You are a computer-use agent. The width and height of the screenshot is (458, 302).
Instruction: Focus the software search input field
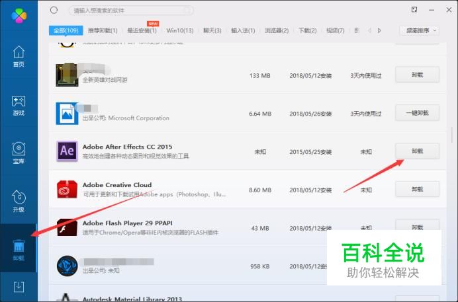[131, 11]
